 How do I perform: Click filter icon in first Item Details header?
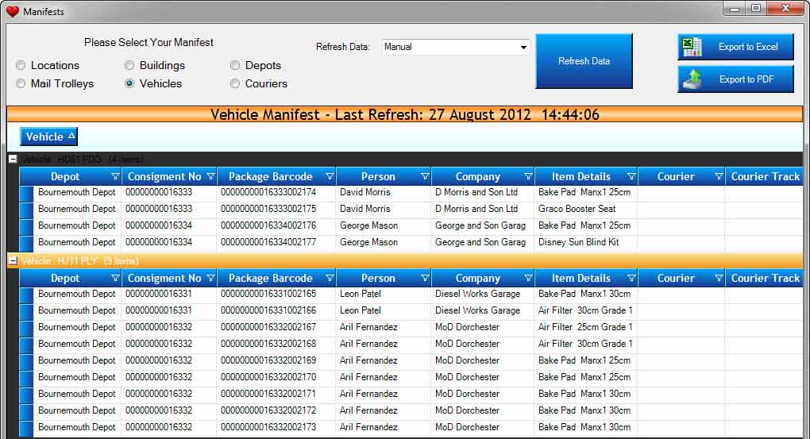(631, 177)
